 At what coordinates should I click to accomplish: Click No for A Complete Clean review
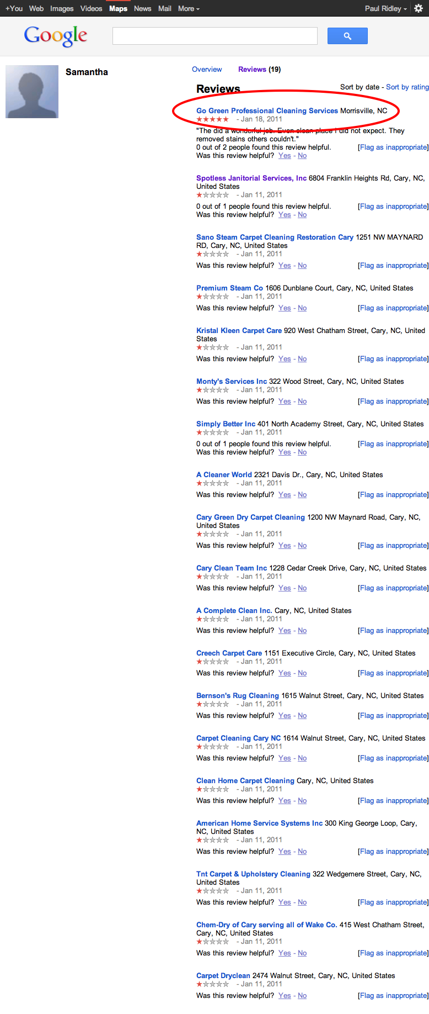coord(302,631)
